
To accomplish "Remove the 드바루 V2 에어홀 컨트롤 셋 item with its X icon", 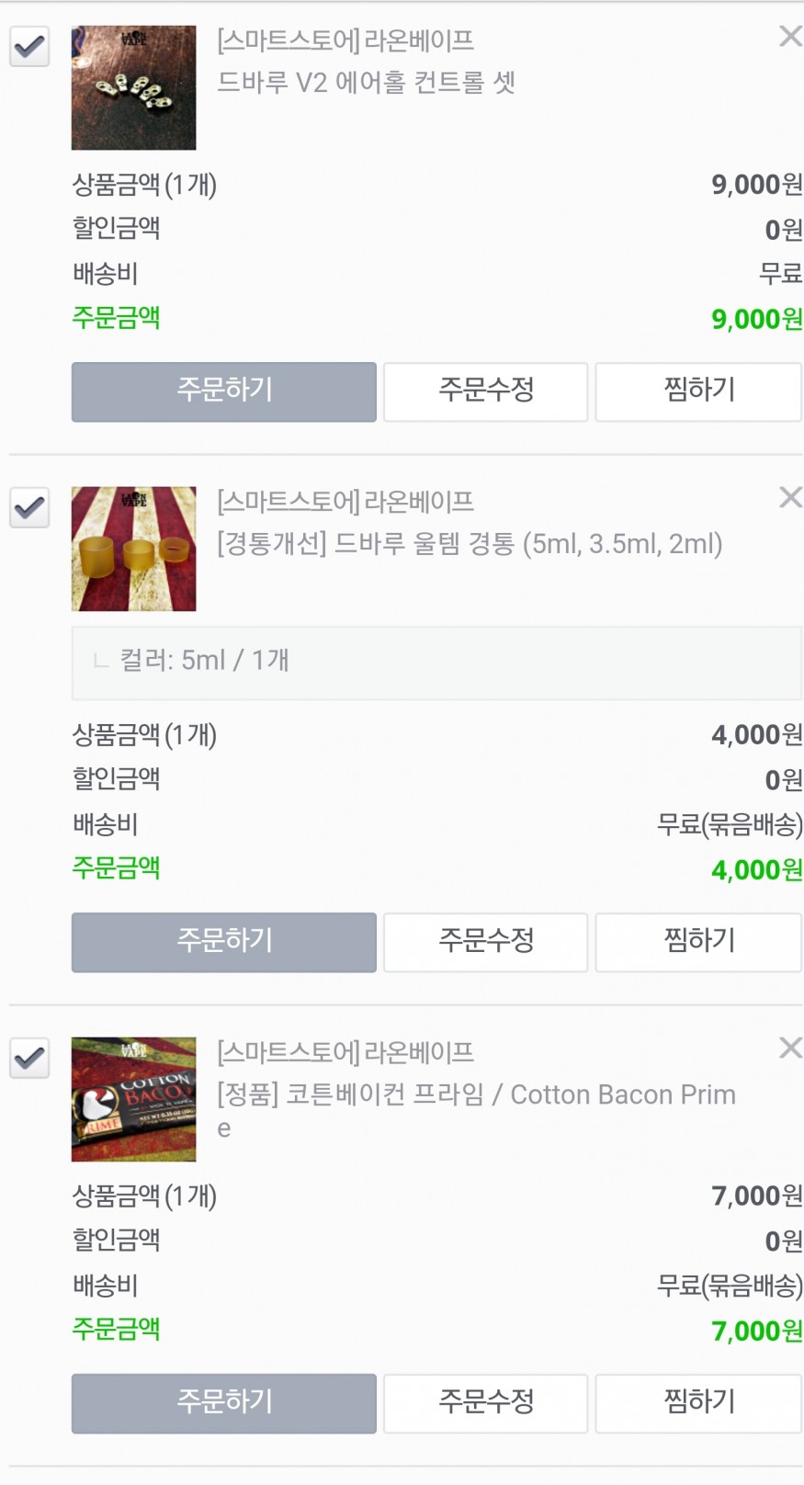I will pos(789,37).
